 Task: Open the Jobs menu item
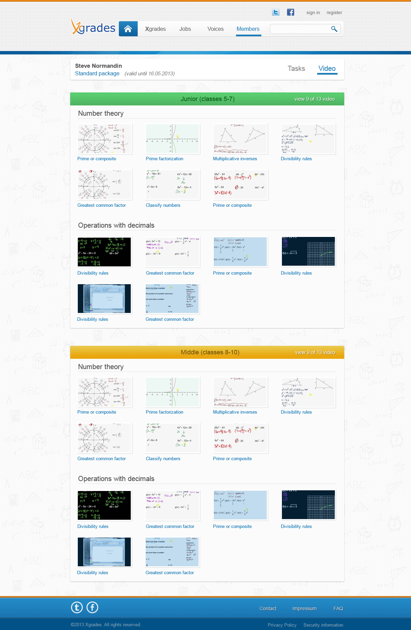pyautogui.click(x=185, y=29)
